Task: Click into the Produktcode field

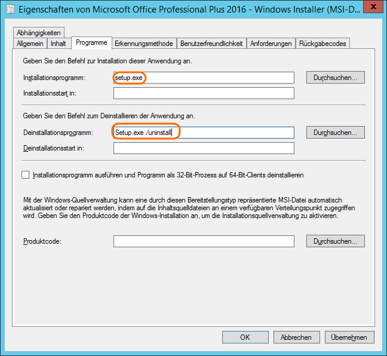Action: pos(203,241)
